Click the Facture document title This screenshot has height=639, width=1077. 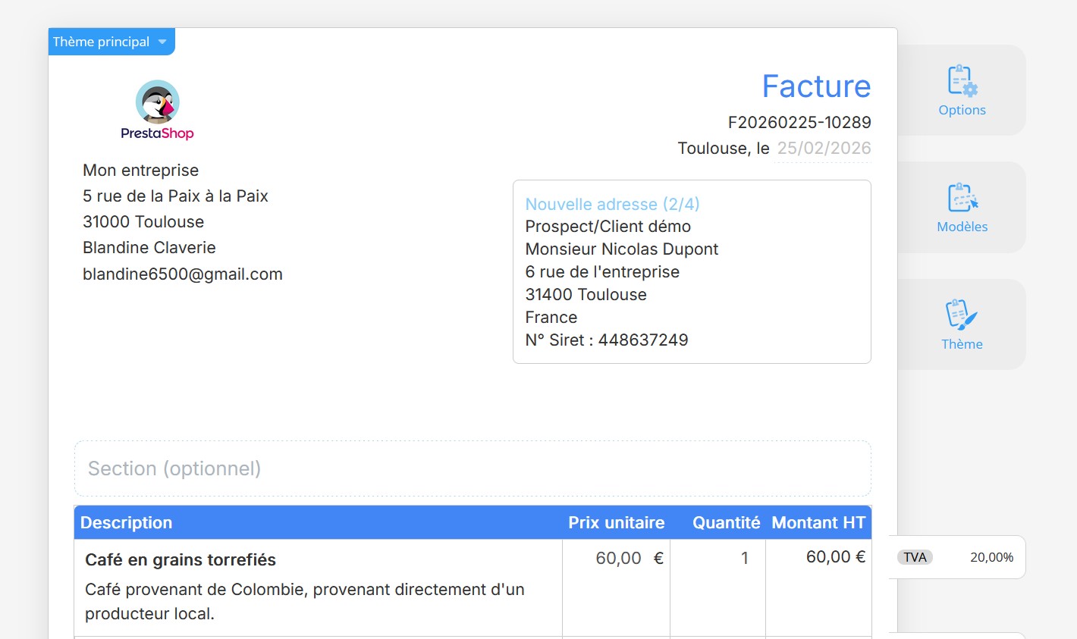pos(816,86)
